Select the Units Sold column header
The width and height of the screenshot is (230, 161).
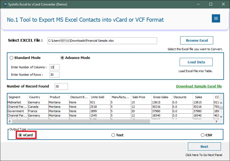[x=100, y=97]
